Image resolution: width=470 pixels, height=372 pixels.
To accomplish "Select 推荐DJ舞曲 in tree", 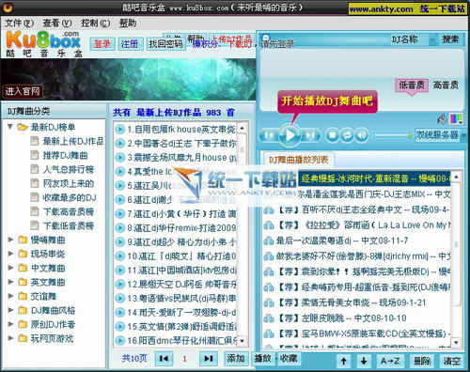I will coord(65,155).
